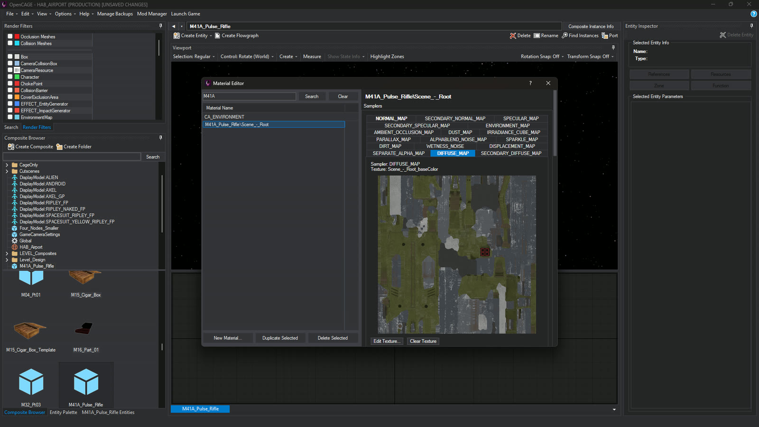The width and height of the screenshot is (759, 427).
Task: Pin the Composite Browser panel
Action: (x=161, y=138)
